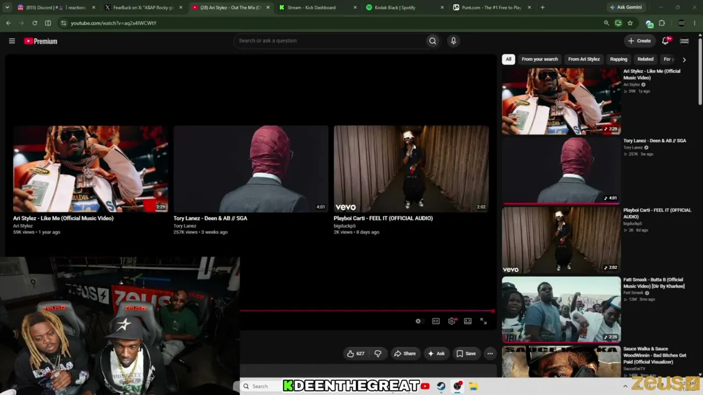Open browser zoom magnifier in address bar
703x395 pixels.
click(x=606, y=23)
